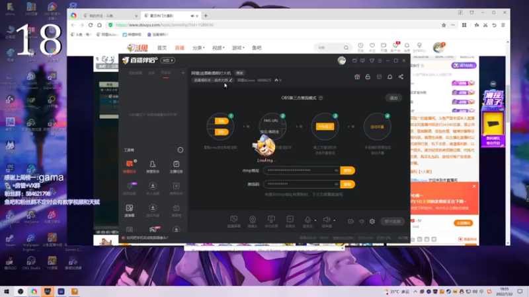This screenshot has width=529, height=297.
Task: Reveal the hidden 推流码 stream key
Action: click(337, 184)
